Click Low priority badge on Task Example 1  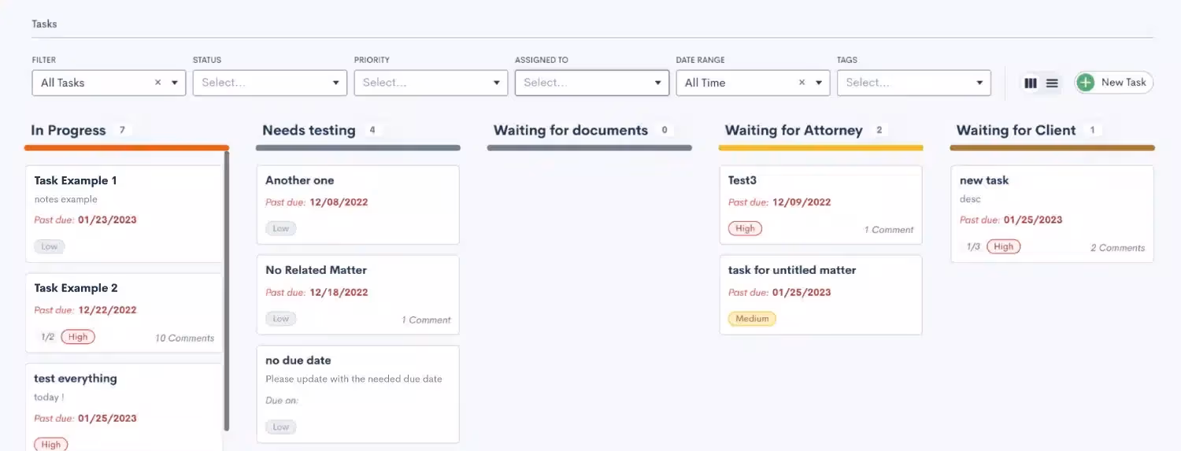tap(50, 246)
